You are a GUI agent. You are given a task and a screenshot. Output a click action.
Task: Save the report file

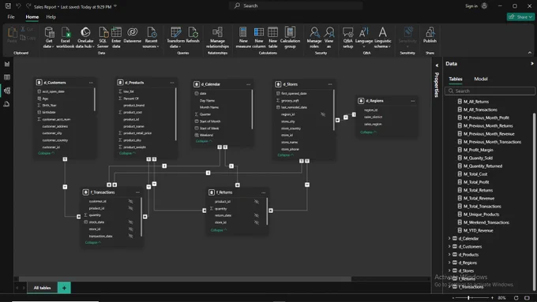point(8,6)
